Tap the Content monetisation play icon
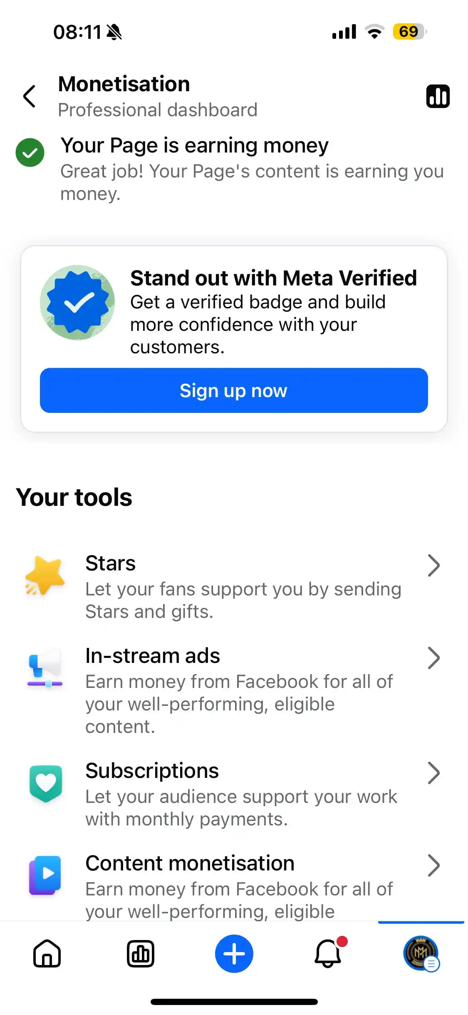This screenshot has width=468, height=1015. (45, 875)
